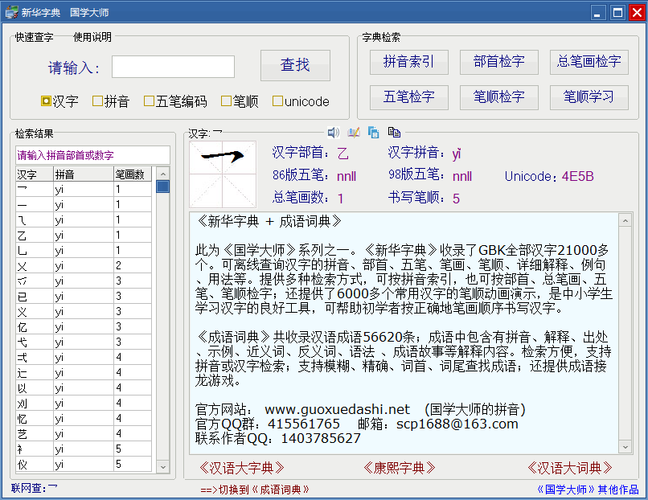The width and height of the screenshot is (648, 500).
Task: Switch to 成语词典 via bottom link
Action: coord(255,489)
